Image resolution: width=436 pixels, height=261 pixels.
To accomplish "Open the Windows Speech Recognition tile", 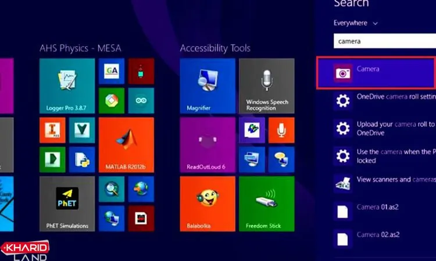I will tap(267, 86).
